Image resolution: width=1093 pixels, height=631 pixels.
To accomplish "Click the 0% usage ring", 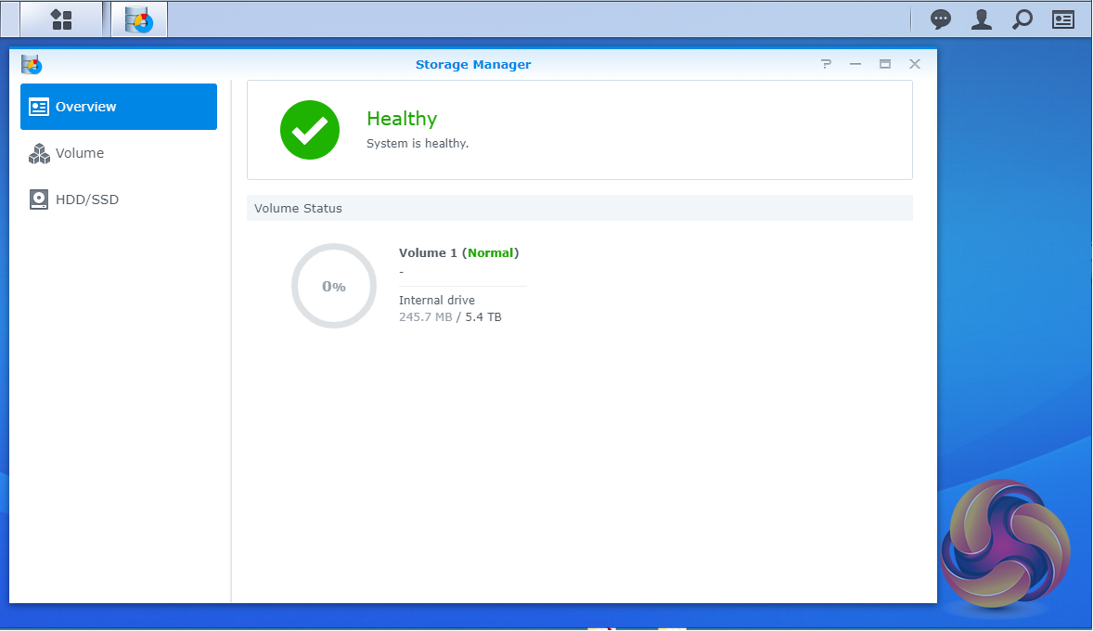I will 334,286.
